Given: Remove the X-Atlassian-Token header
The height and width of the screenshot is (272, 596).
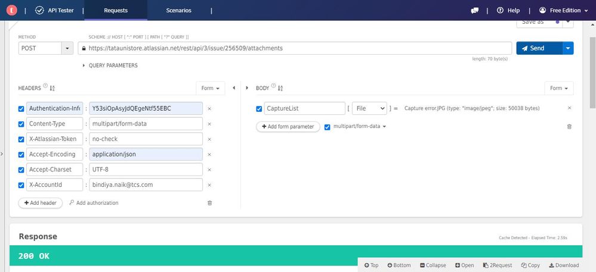Looking at the screenshot, I should coord(209,139).
